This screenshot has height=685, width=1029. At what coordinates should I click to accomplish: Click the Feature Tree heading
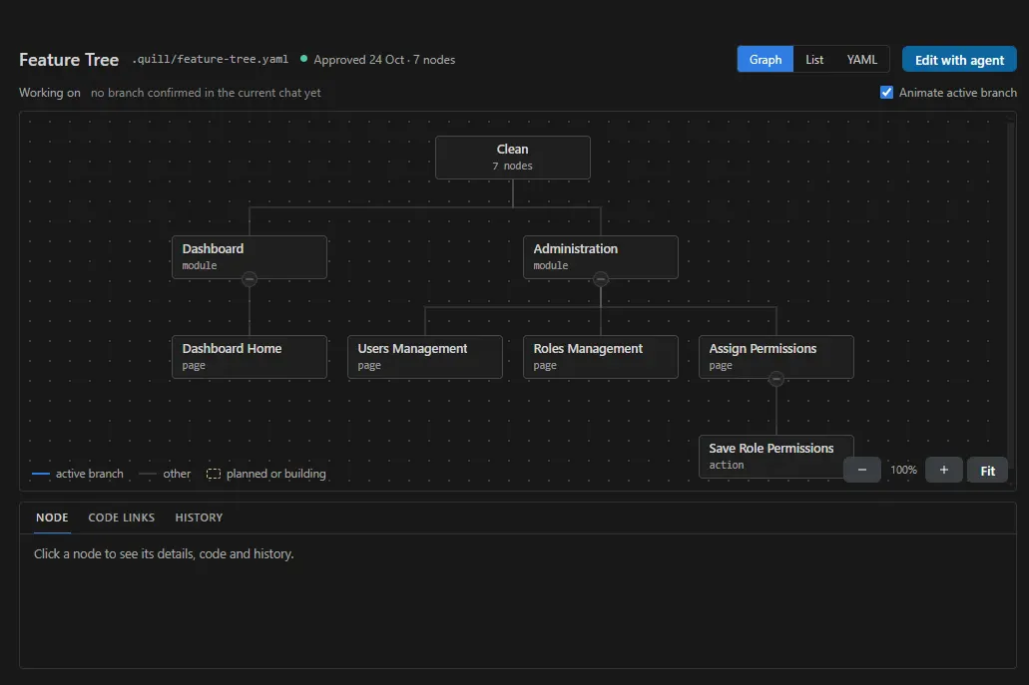pos(69,60)
